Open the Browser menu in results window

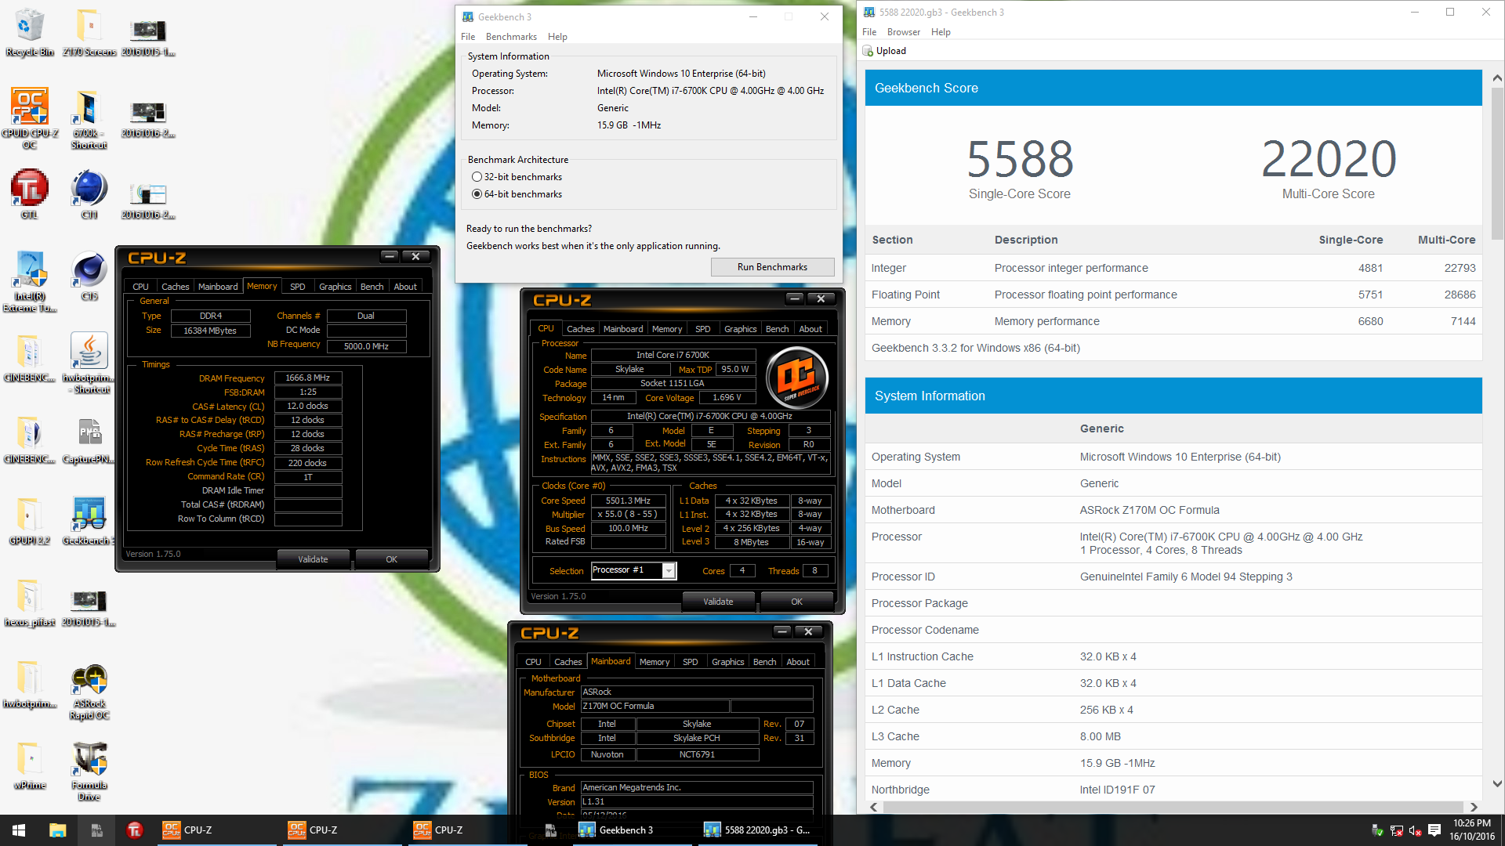[x=903, y=32]
